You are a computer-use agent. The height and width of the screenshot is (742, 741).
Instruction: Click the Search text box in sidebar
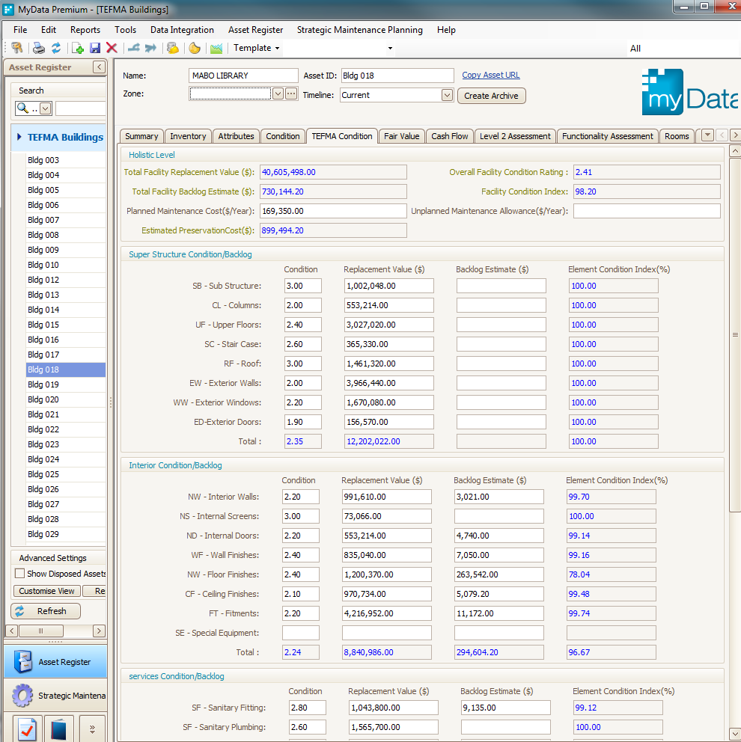[x=80, y=108]
